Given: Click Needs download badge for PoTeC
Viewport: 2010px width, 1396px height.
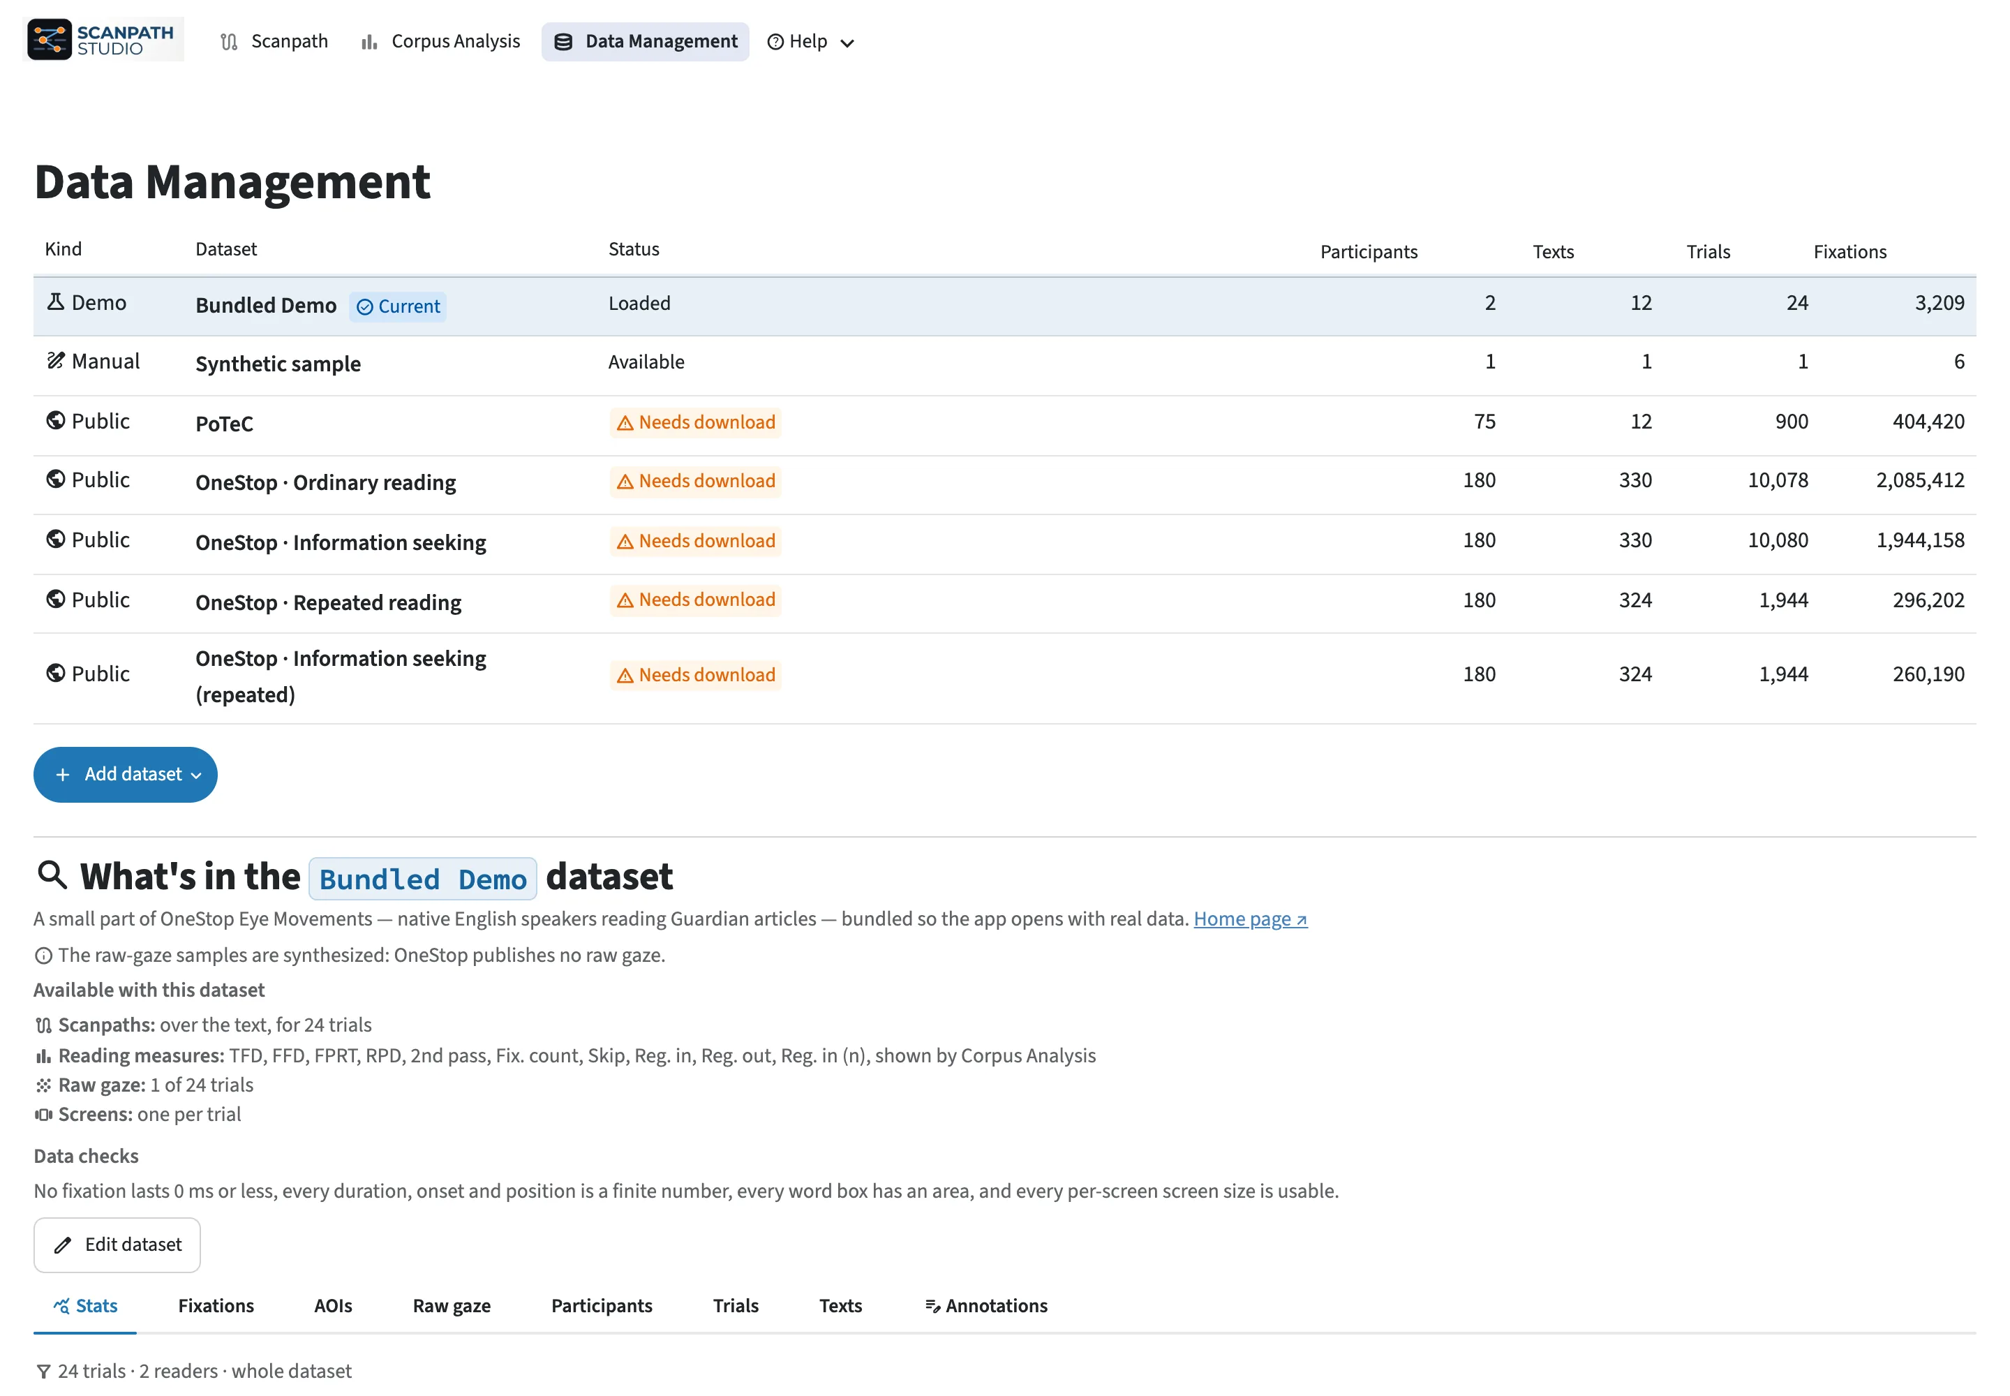Looking at the screenshot, I should click(695, 422).
